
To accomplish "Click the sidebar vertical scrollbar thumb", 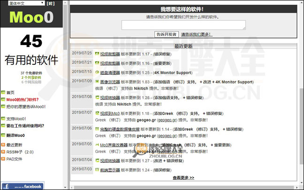I will coord(65,27).
